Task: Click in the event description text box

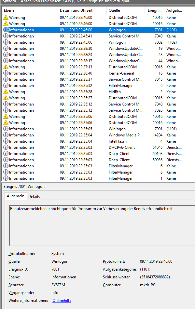Action: (102, 225)
